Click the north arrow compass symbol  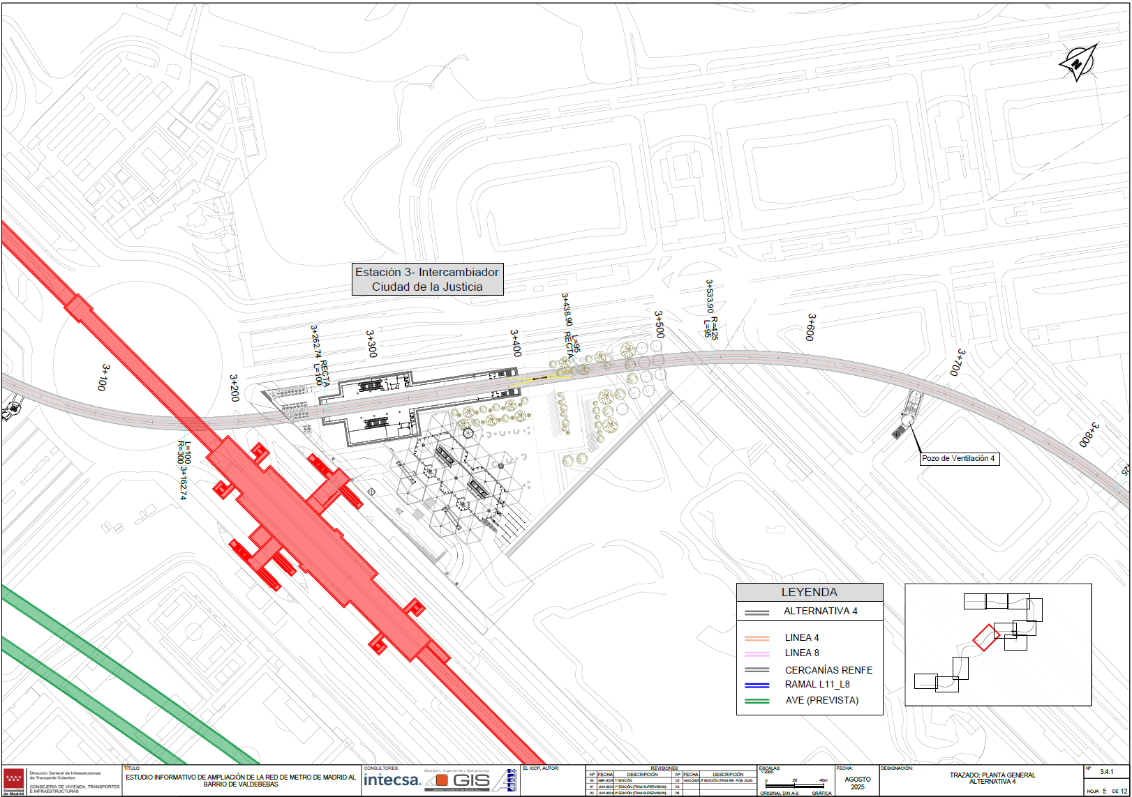point(1078,63)
